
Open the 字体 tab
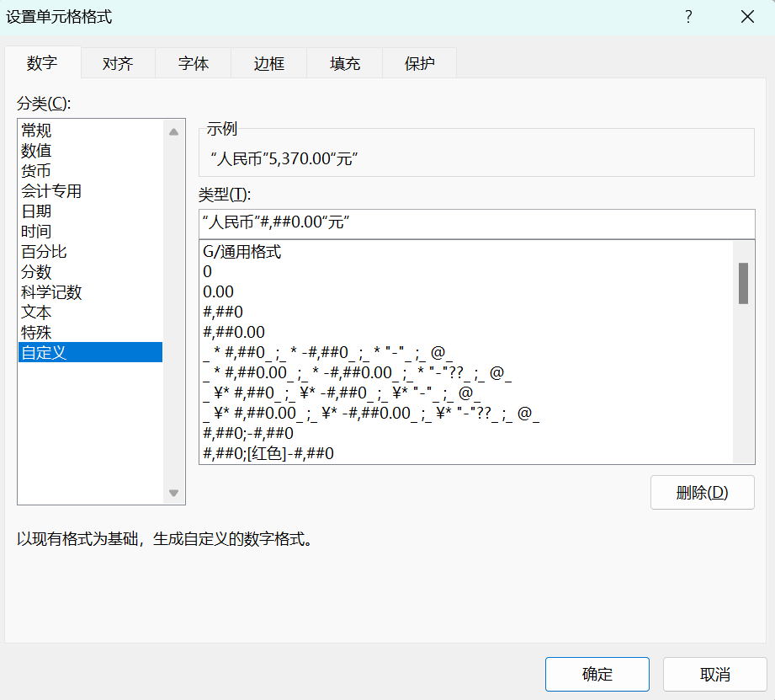coord(194,63)
